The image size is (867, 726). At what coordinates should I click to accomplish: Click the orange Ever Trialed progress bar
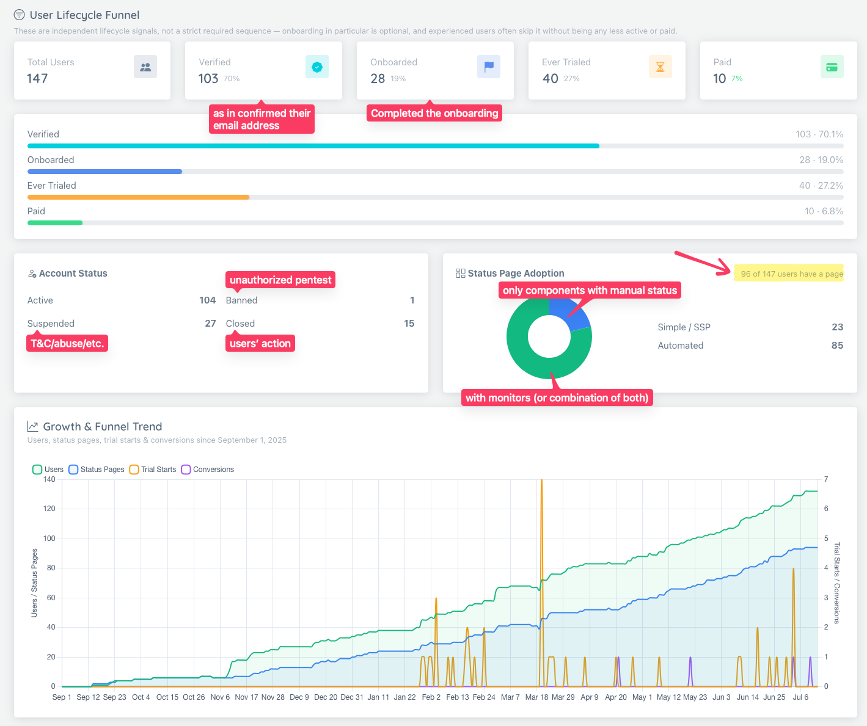click(138, 197)
